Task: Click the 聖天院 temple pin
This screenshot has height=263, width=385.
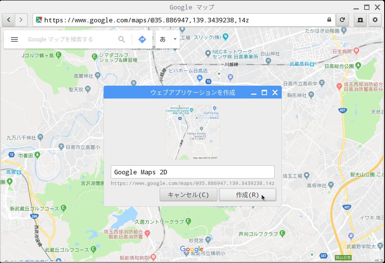Action: pyautogui.click(x=88, y=89)
